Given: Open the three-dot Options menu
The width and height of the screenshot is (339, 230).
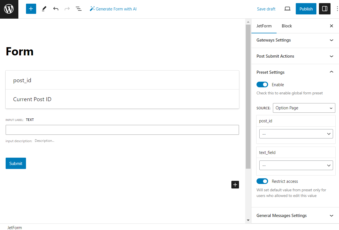Looking at the screenshot, I should pos(337,9).
